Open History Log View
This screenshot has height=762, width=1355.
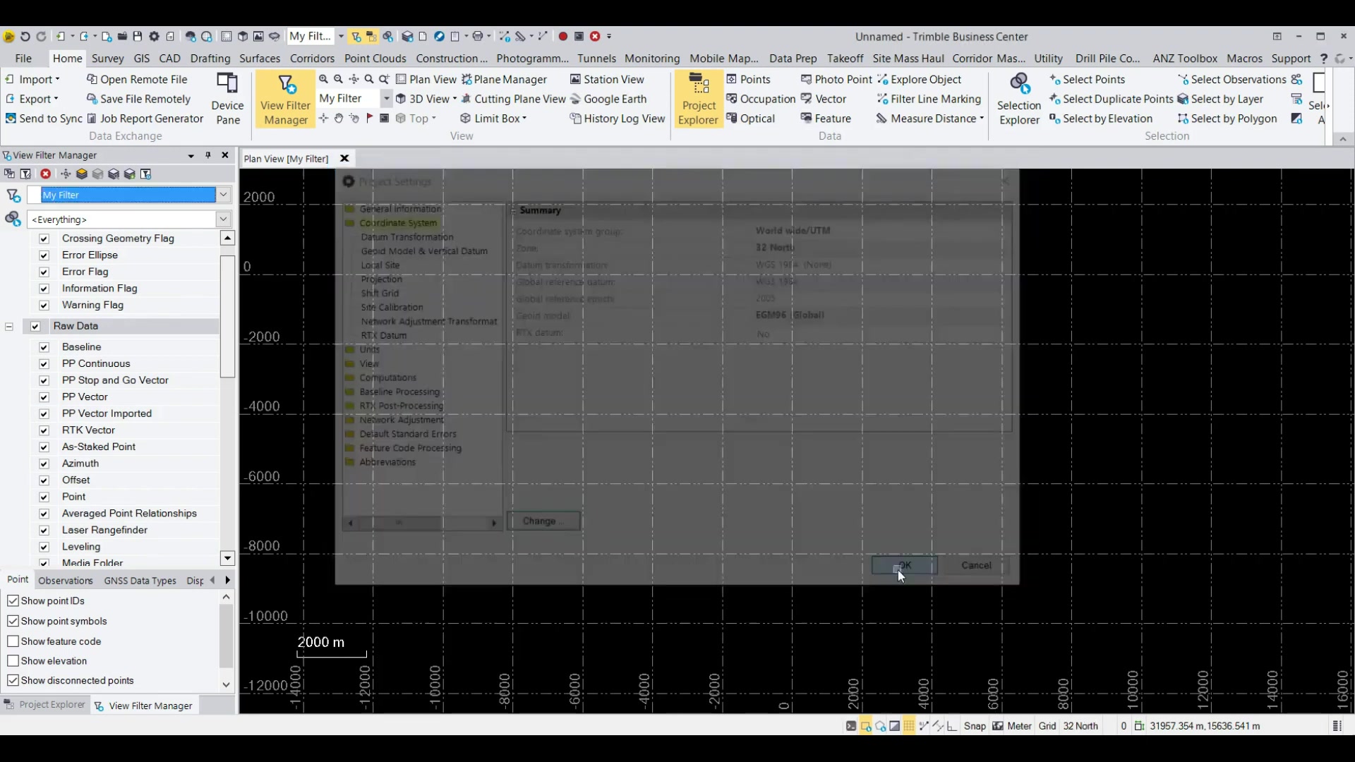618,119
